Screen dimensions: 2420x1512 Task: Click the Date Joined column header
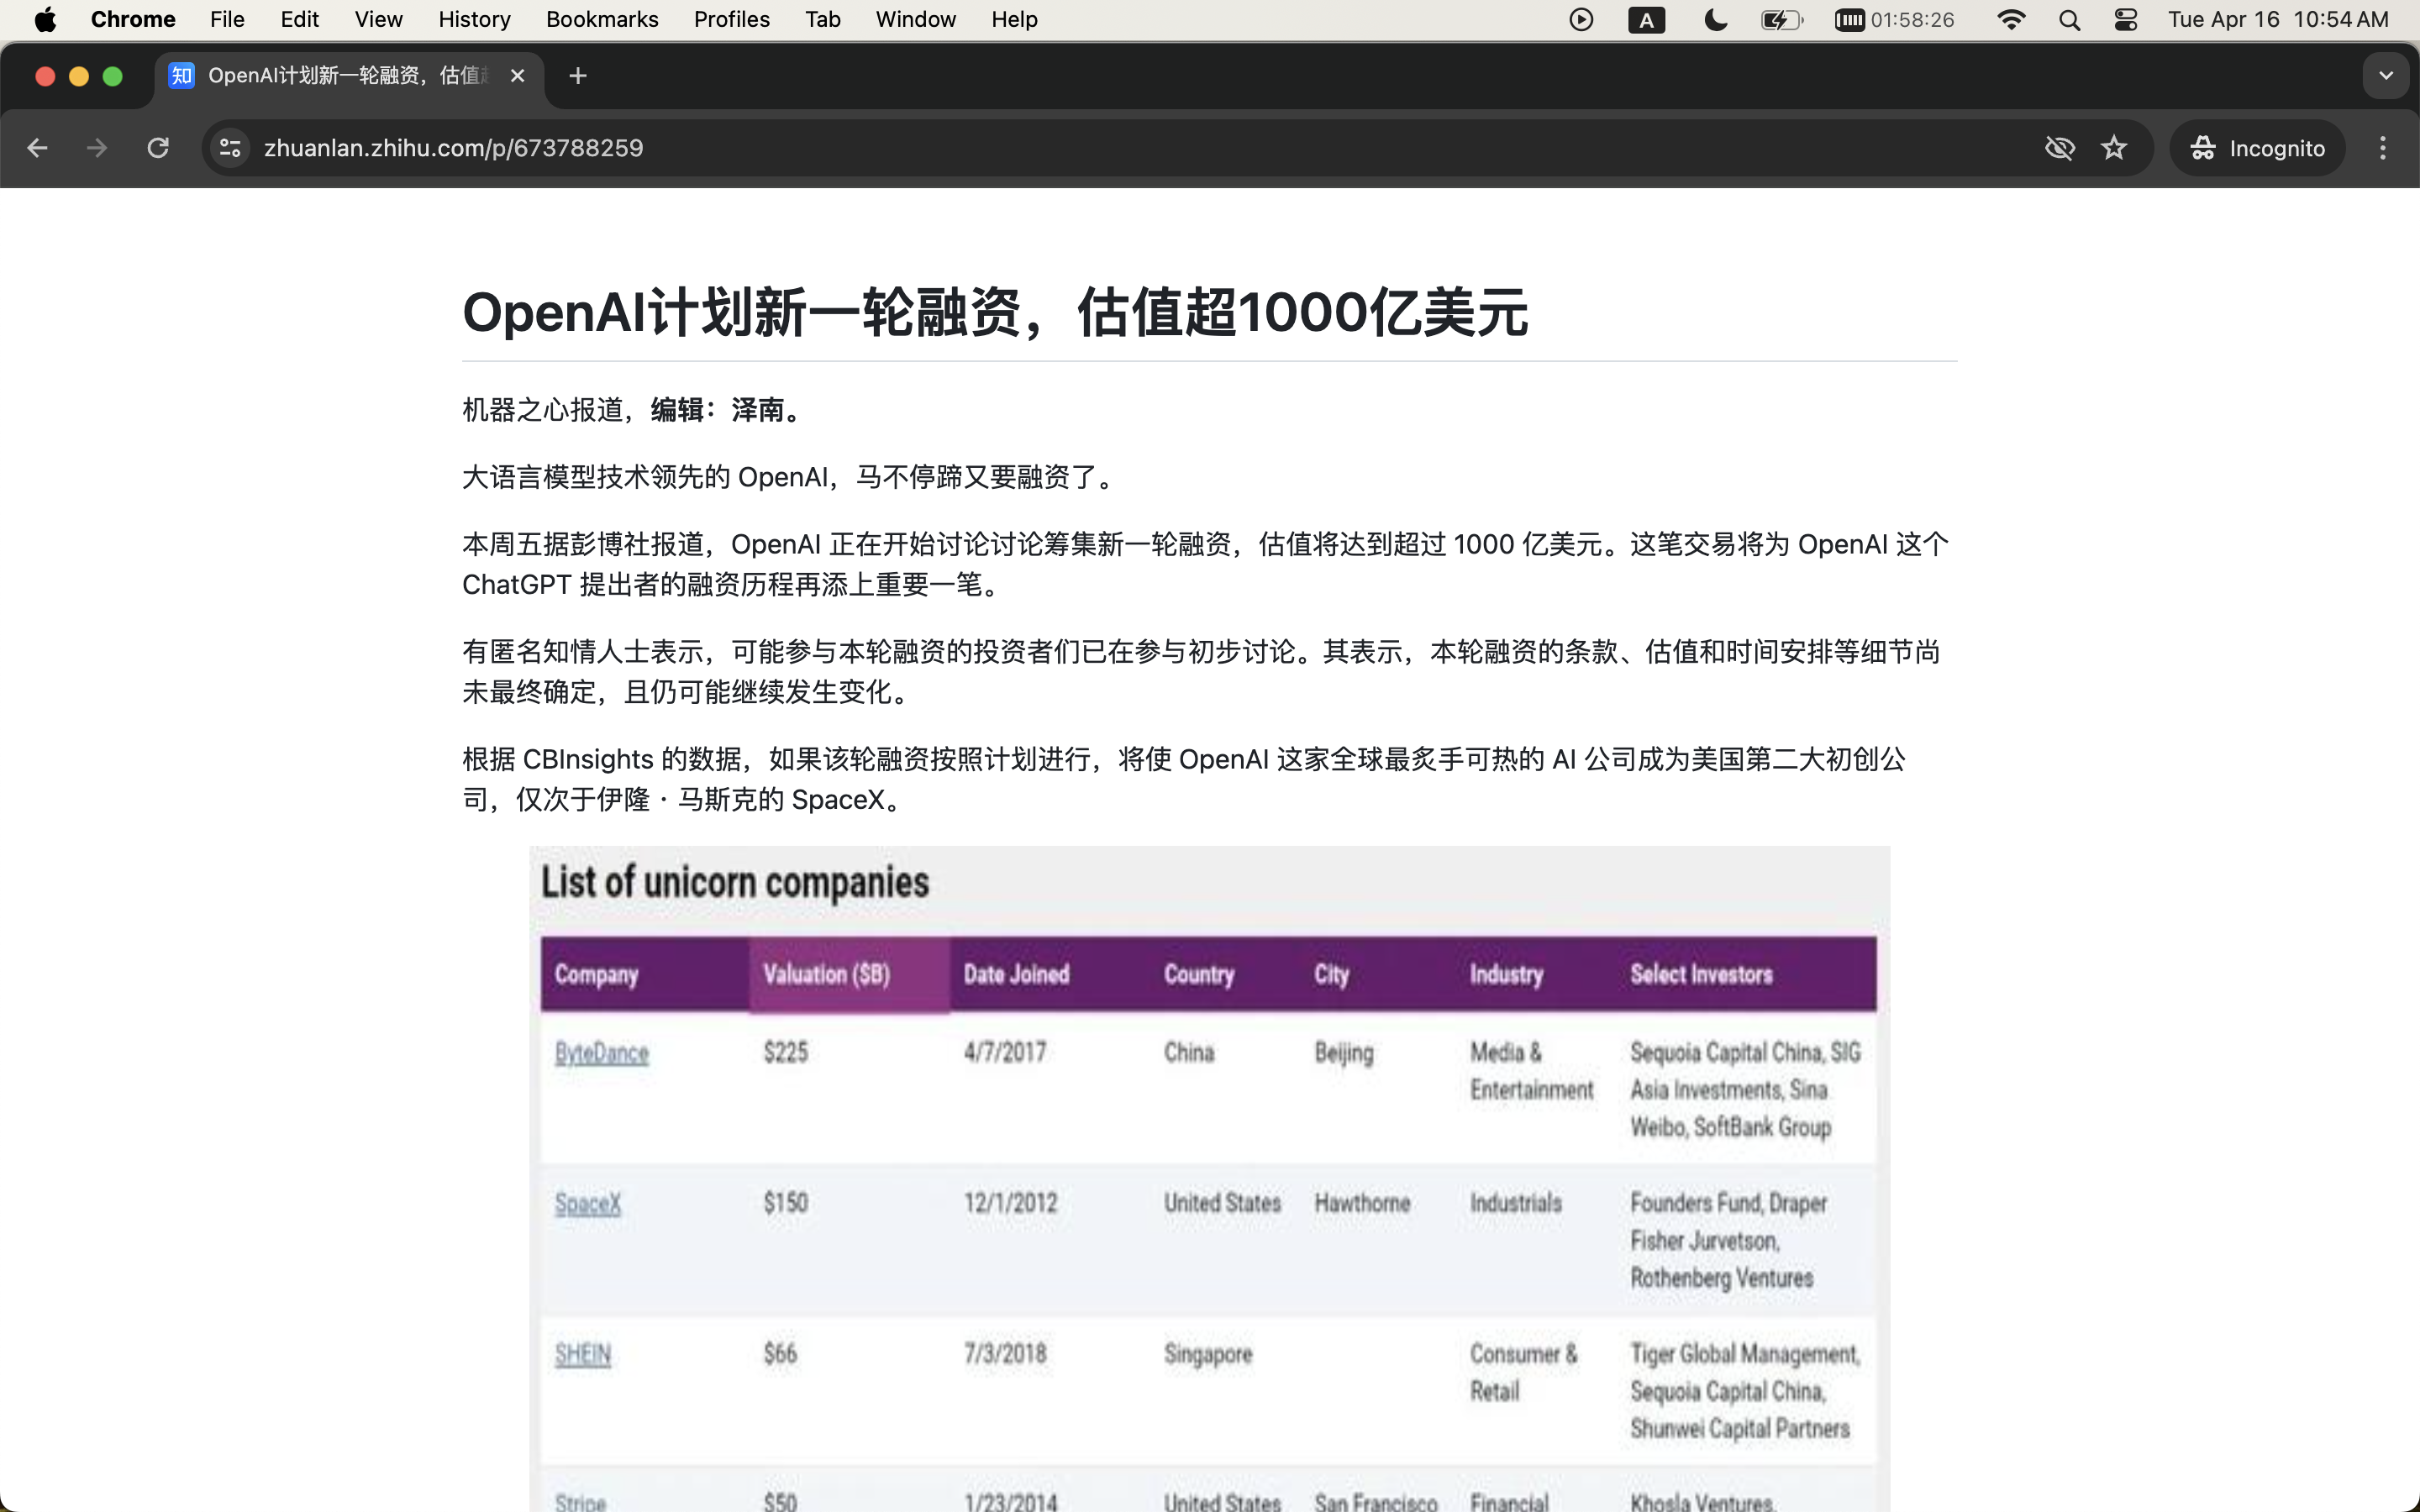(x=1016, y=974)
